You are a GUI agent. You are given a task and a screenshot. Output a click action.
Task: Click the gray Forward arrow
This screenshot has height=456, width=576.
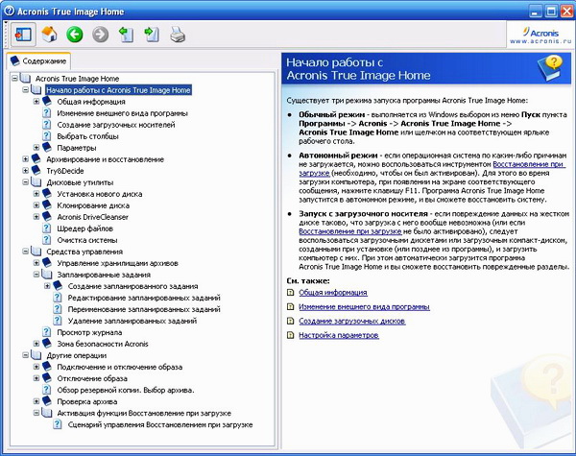tap(100, 35)
